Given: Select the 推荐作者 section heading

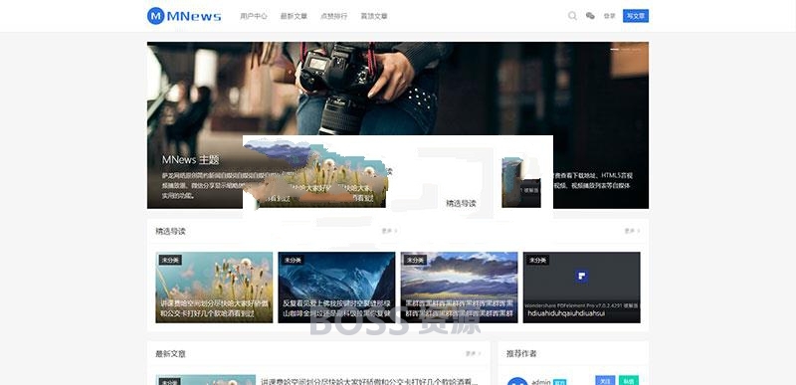Looking at the screenshot, I should (521, 353).
